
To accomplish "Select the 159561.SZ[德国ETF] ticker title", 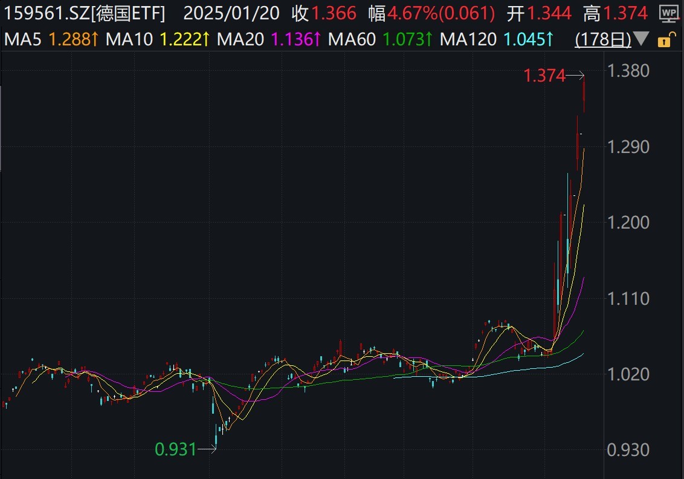I will pyautogui.click(x=84, y=13).
